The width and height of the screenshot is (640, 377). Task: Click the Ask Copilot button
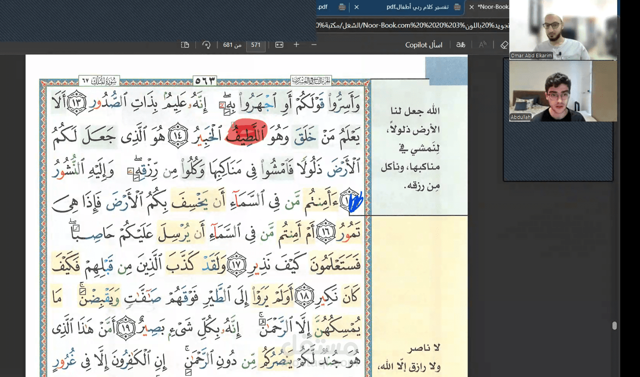click(x=424, y=45)
